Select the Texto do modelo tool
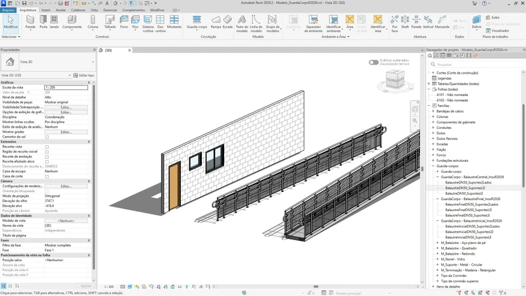Image resolution: width=526 pixels, height=296 pixels. [x=242, y=24]
